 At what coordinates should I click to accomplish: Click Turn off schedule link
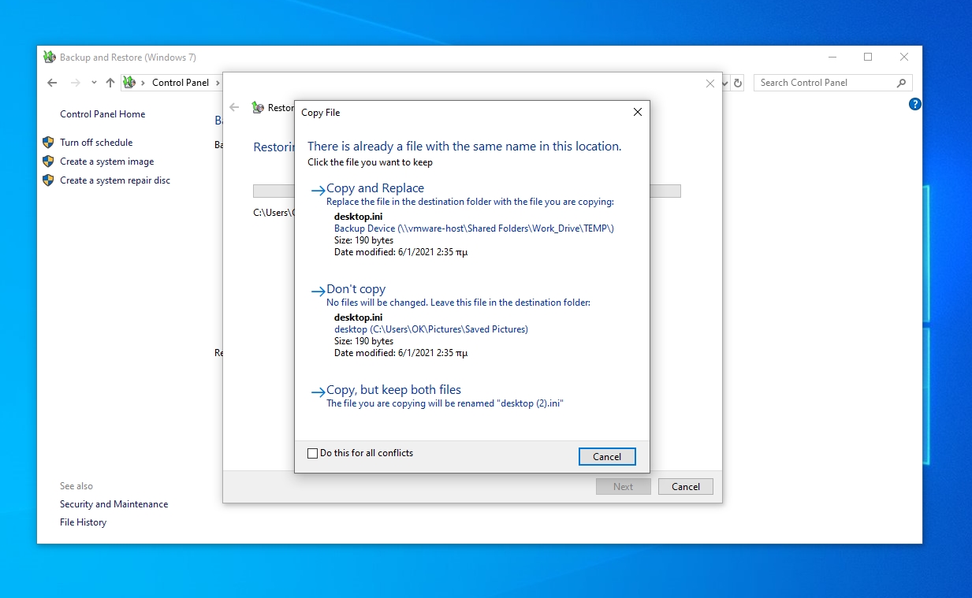pos(96,143)
